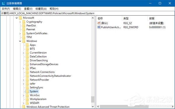
Task: Select the PublishUserActi... value name
Action: coord(111,27)
